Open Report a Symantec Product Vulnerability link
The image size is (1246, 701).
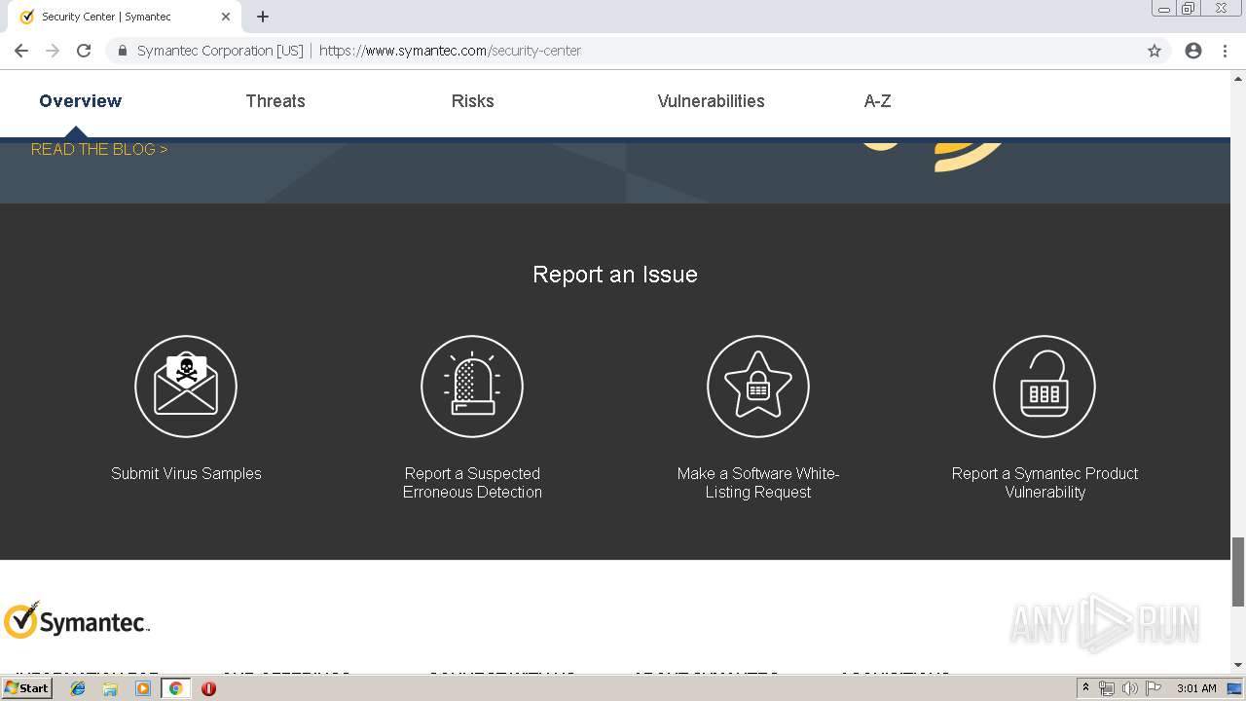(x=1044, y=483)
